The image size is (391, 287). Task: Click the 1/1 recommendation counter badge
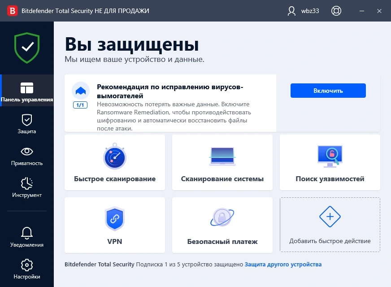tap(80, 105)
